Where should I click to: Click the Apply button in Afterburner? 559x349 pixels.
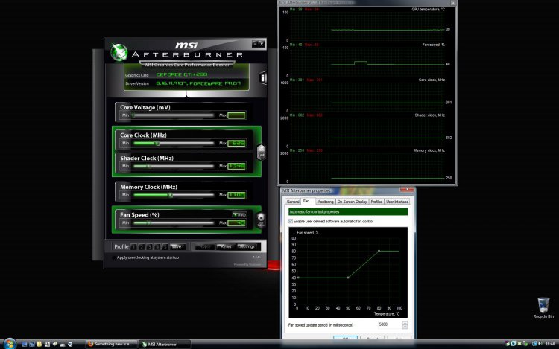[x=205, y=246]
